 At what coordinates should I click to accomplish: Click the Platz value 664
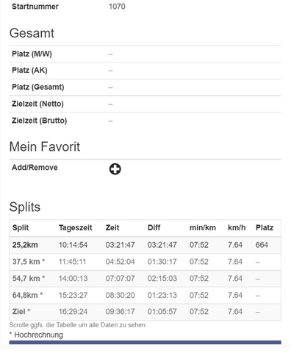pyautogui.click(x=262, y=245)
